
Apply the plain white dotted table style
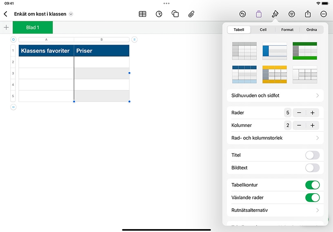tap(305, 74)
